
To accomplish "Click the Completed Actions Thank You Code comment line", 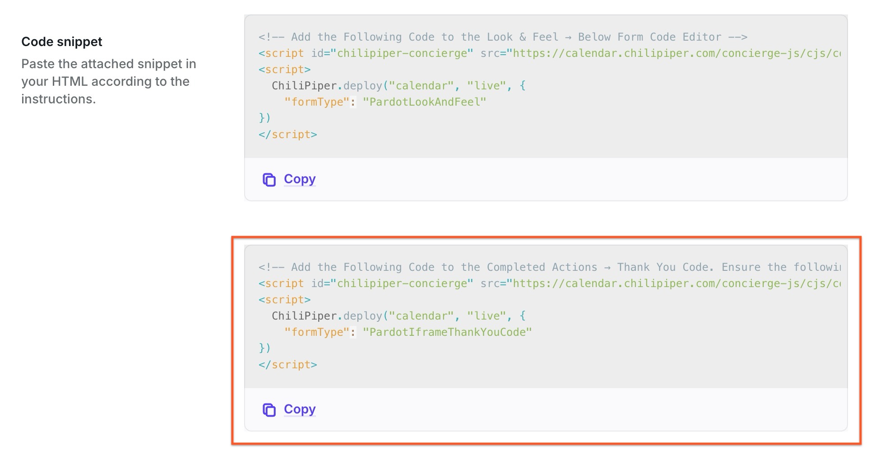I will pos(549,267).
